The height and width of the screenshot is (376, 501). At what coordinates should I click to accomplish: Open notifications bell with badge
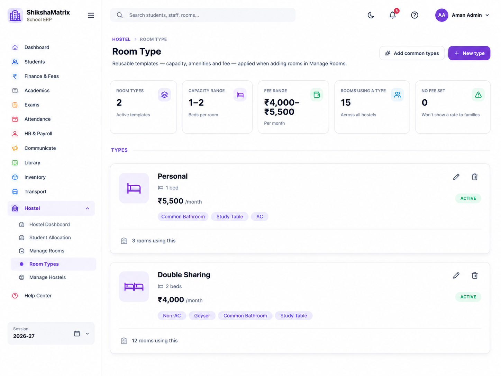pyautogui.click(x=393, y=15)
